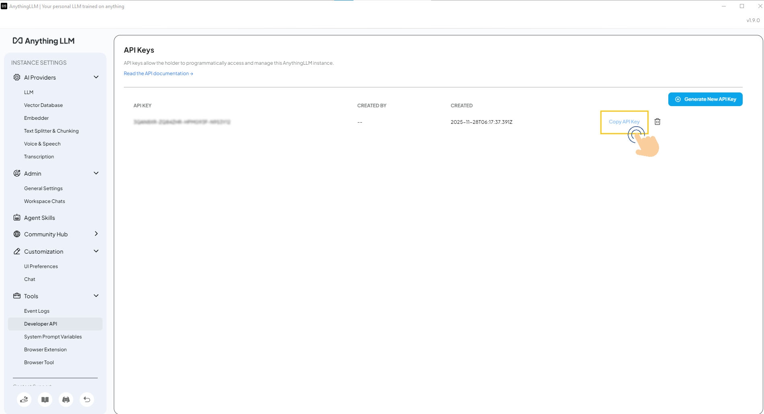
Task: Open the Read the API documentation link
Action: tap(158, 73)
